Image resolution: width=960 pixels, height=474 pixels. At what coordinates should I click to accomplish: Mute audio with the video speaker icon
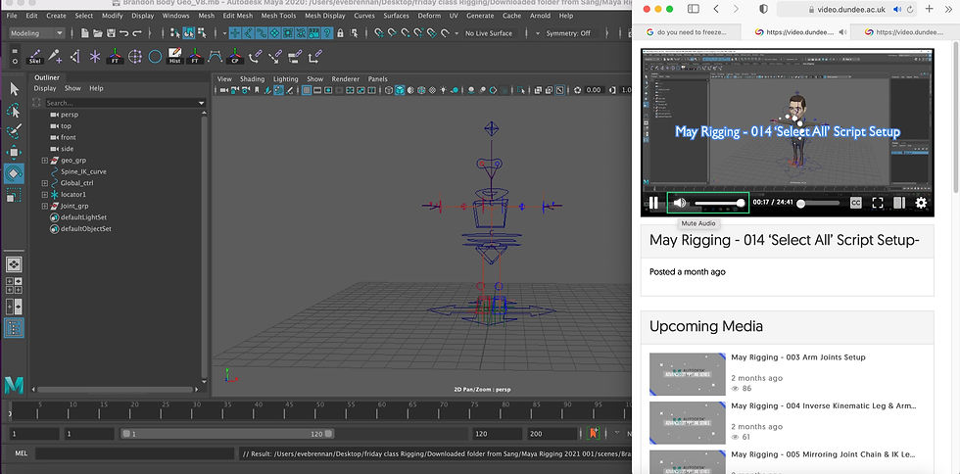[679, 203]
